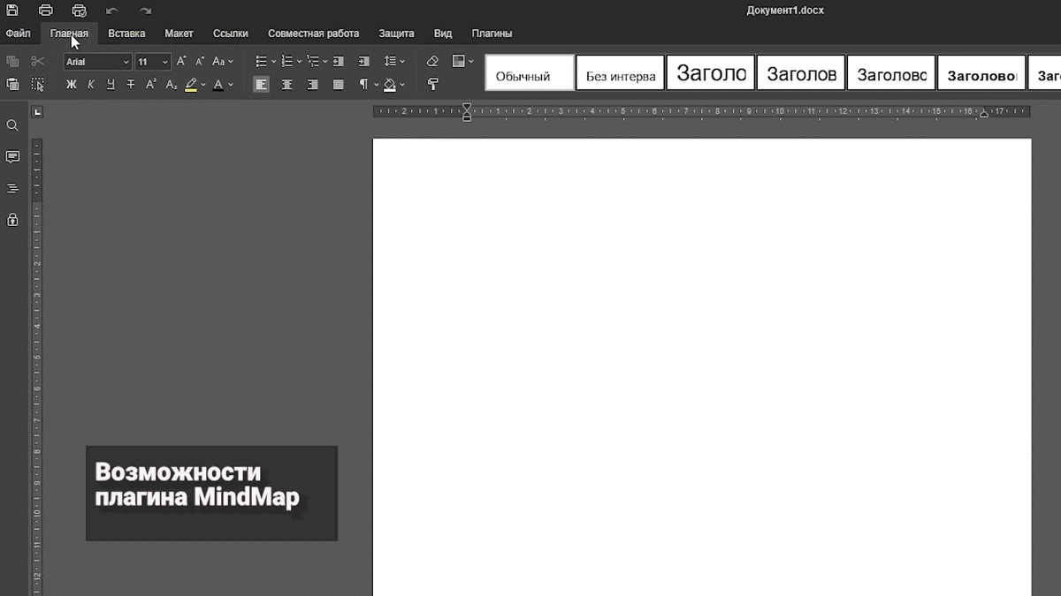Toggle Underline (Ч) formatting
The image size is (1061, 596).
(x=111, y=85)
